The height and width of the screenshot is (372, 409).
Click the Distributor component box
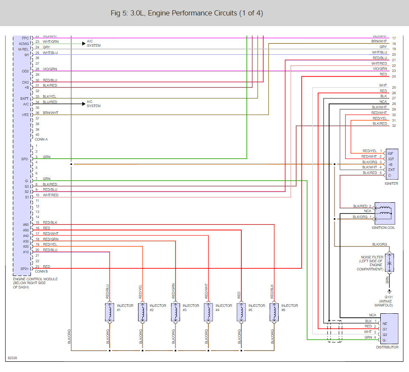[x=392, y=329]
